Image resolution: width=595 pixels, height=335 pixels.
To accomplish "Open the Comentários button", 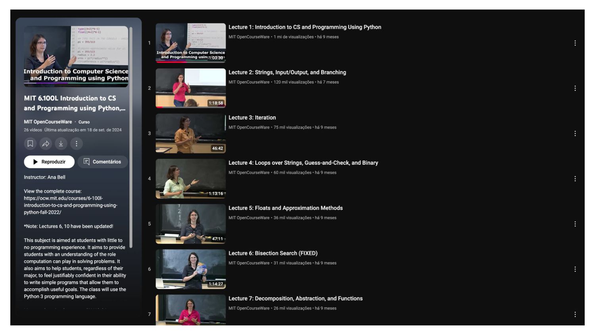I will [x=102, y=162].
